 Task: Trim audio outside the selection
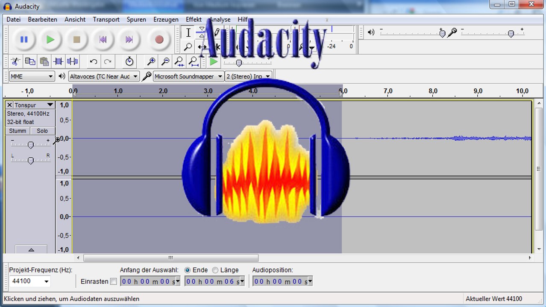tap(58, 61)
